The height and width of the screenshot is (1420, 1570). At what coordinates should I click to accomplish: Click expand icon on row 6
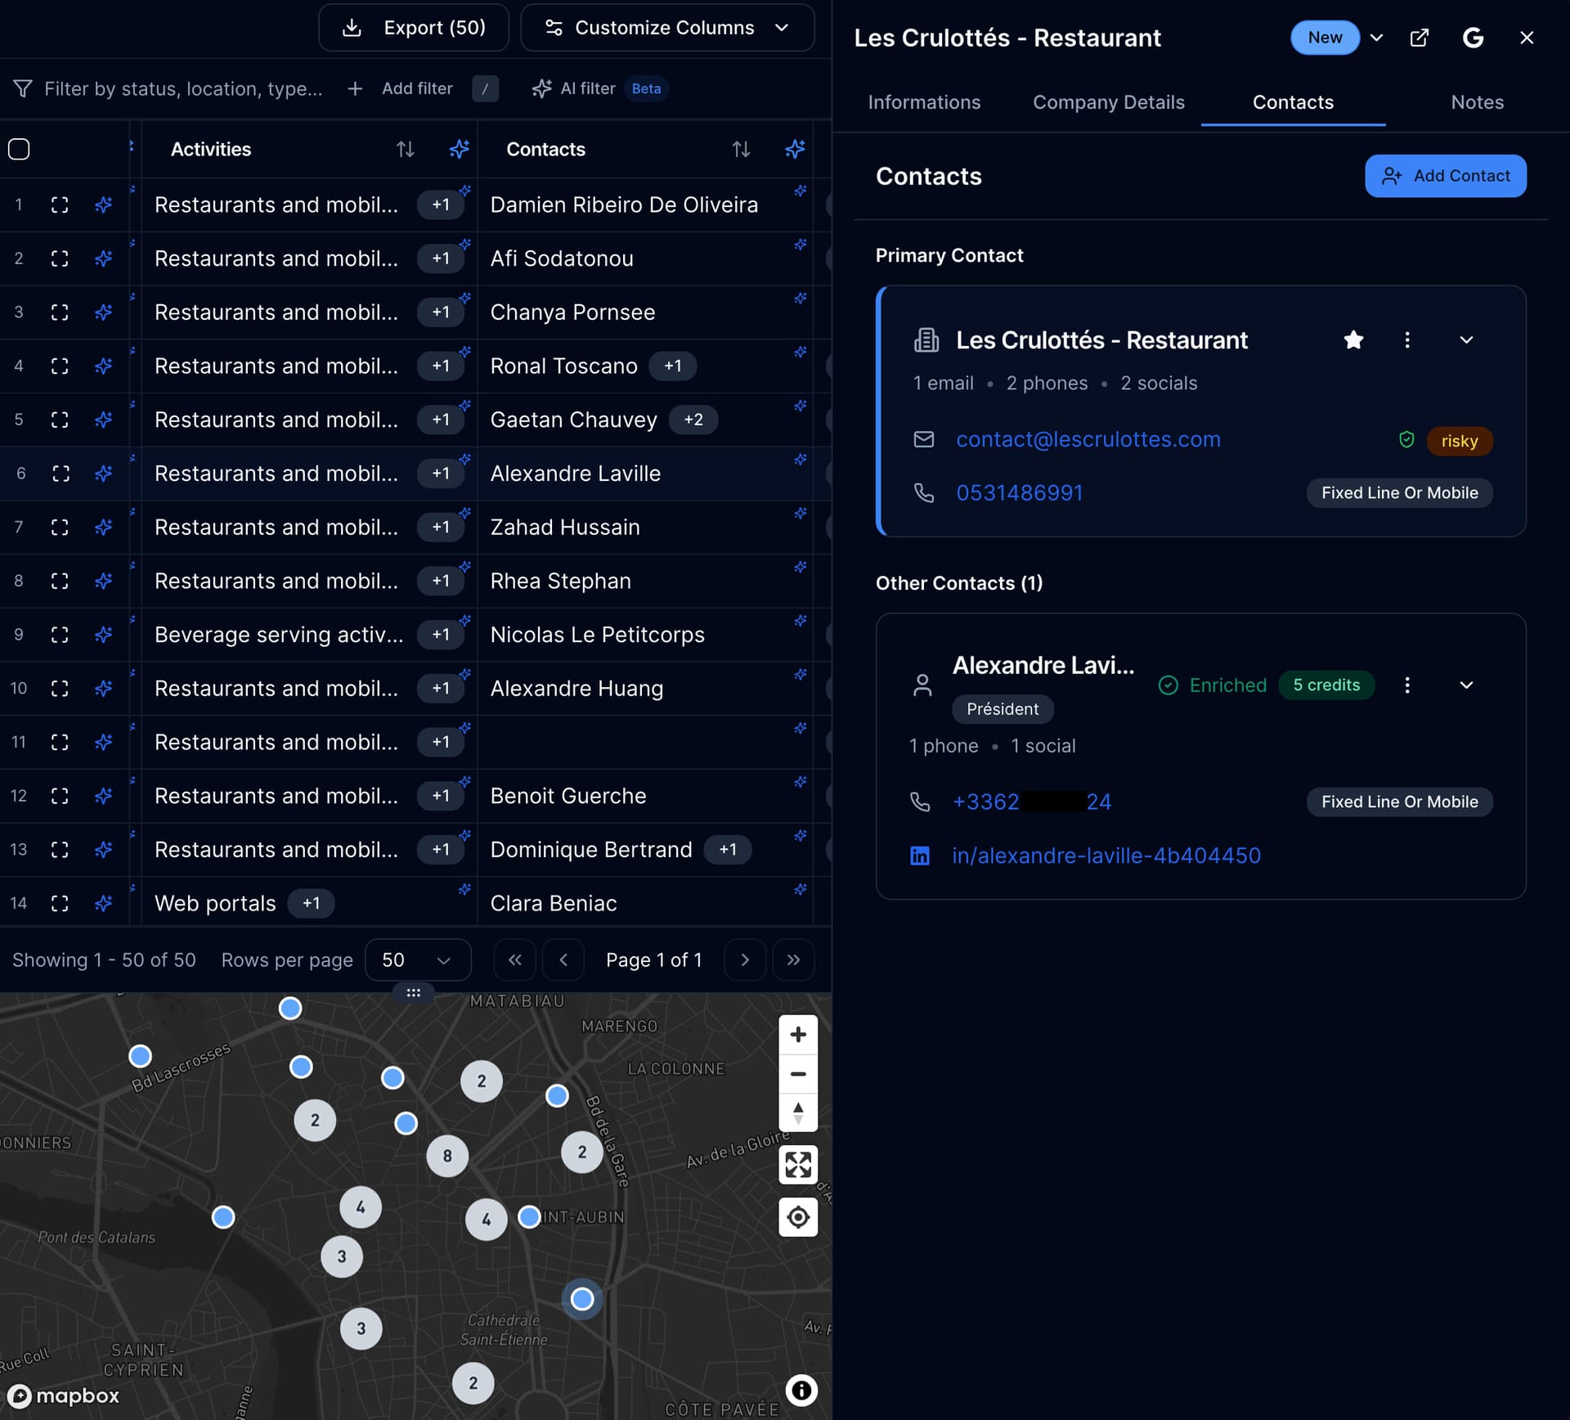pyautogui.click(x=60, y=474)
